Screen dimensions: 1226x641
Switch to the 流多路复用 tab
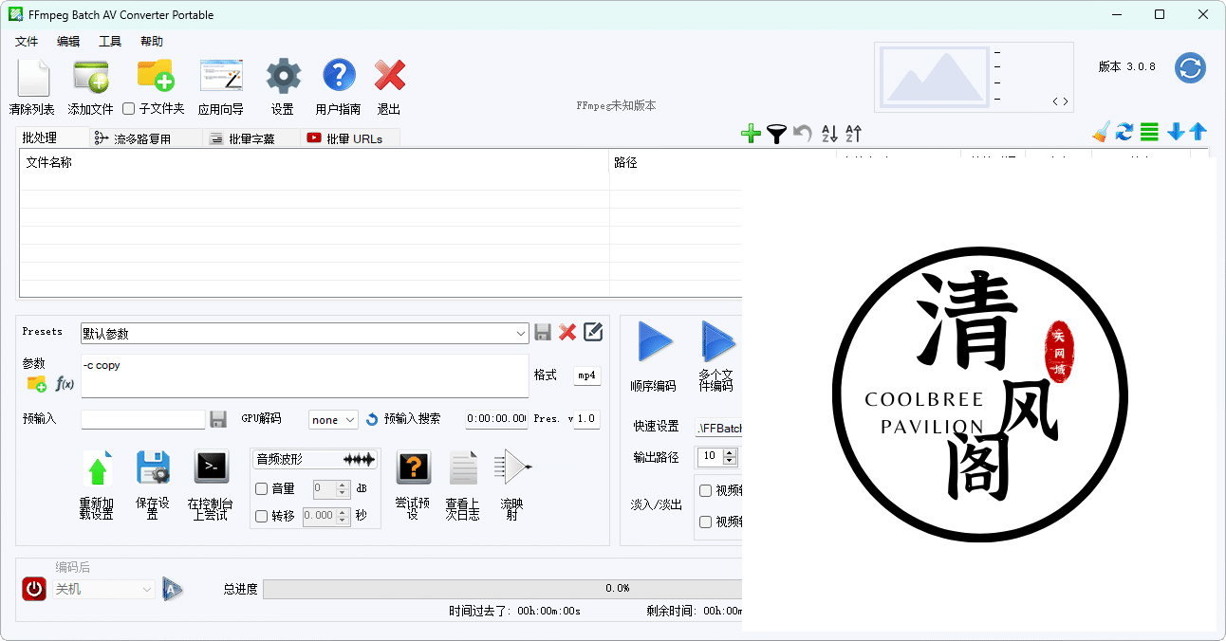pos(145,138)
